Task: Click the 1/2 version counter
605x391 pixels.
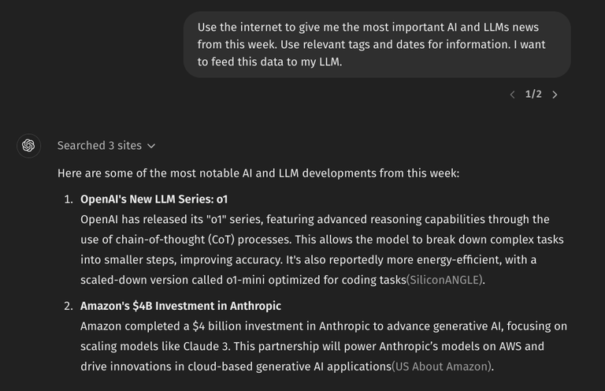Action: point(533,94)
